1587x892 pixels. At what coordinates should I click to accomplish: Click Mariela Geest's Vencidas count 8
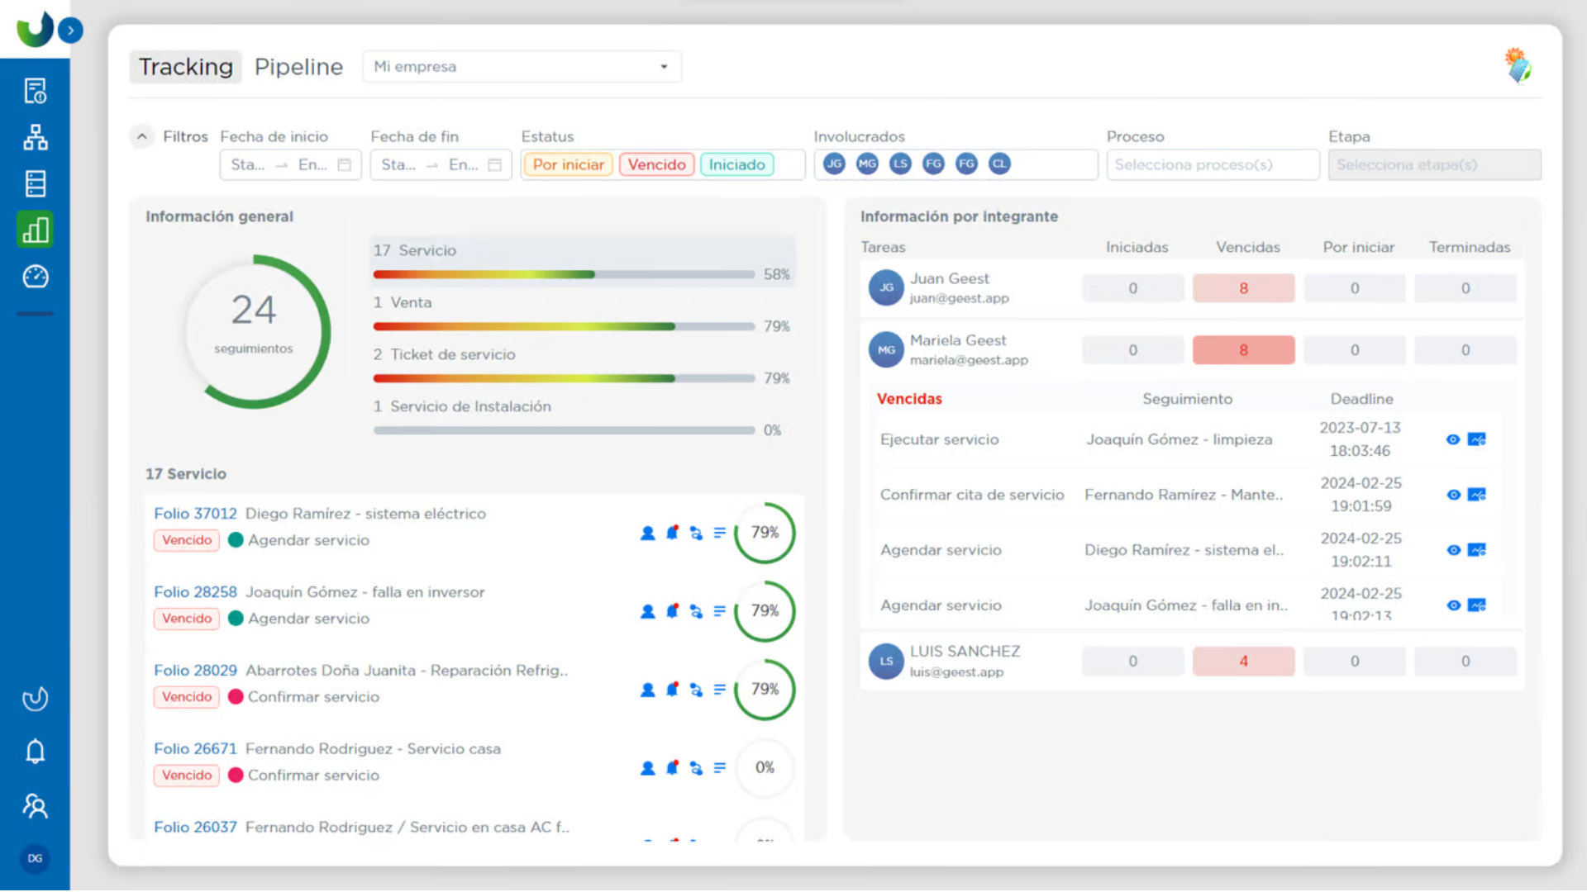pos(1243,350)
